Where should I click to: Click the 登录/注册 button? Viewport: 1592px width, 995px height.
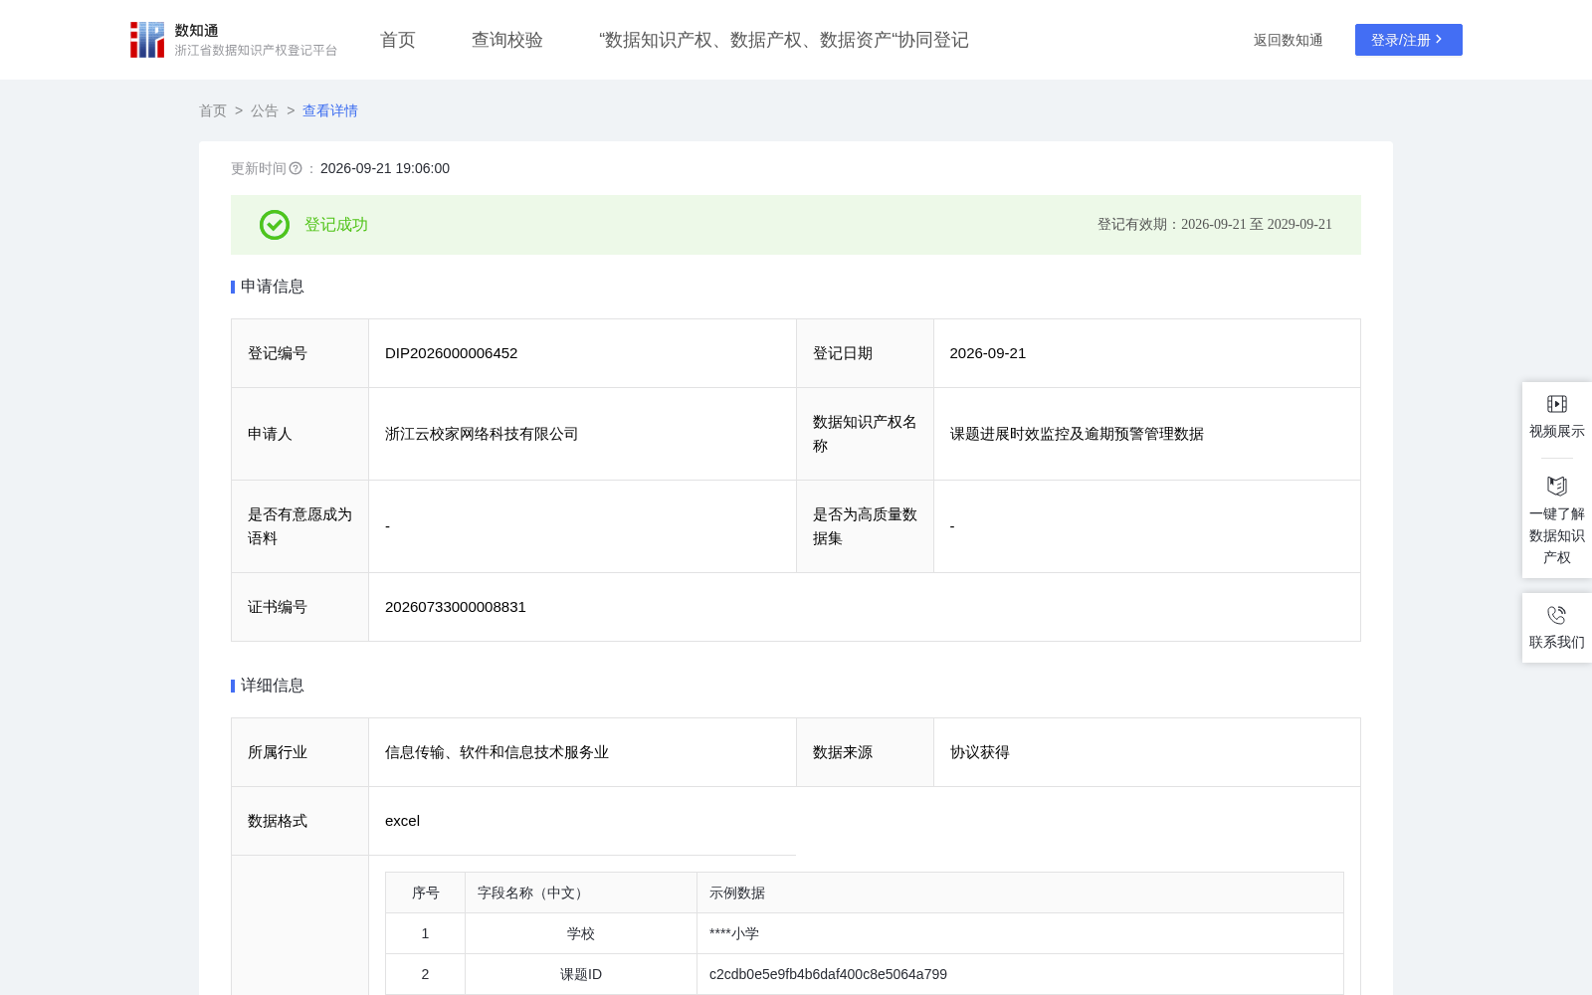coord(1409,40)
